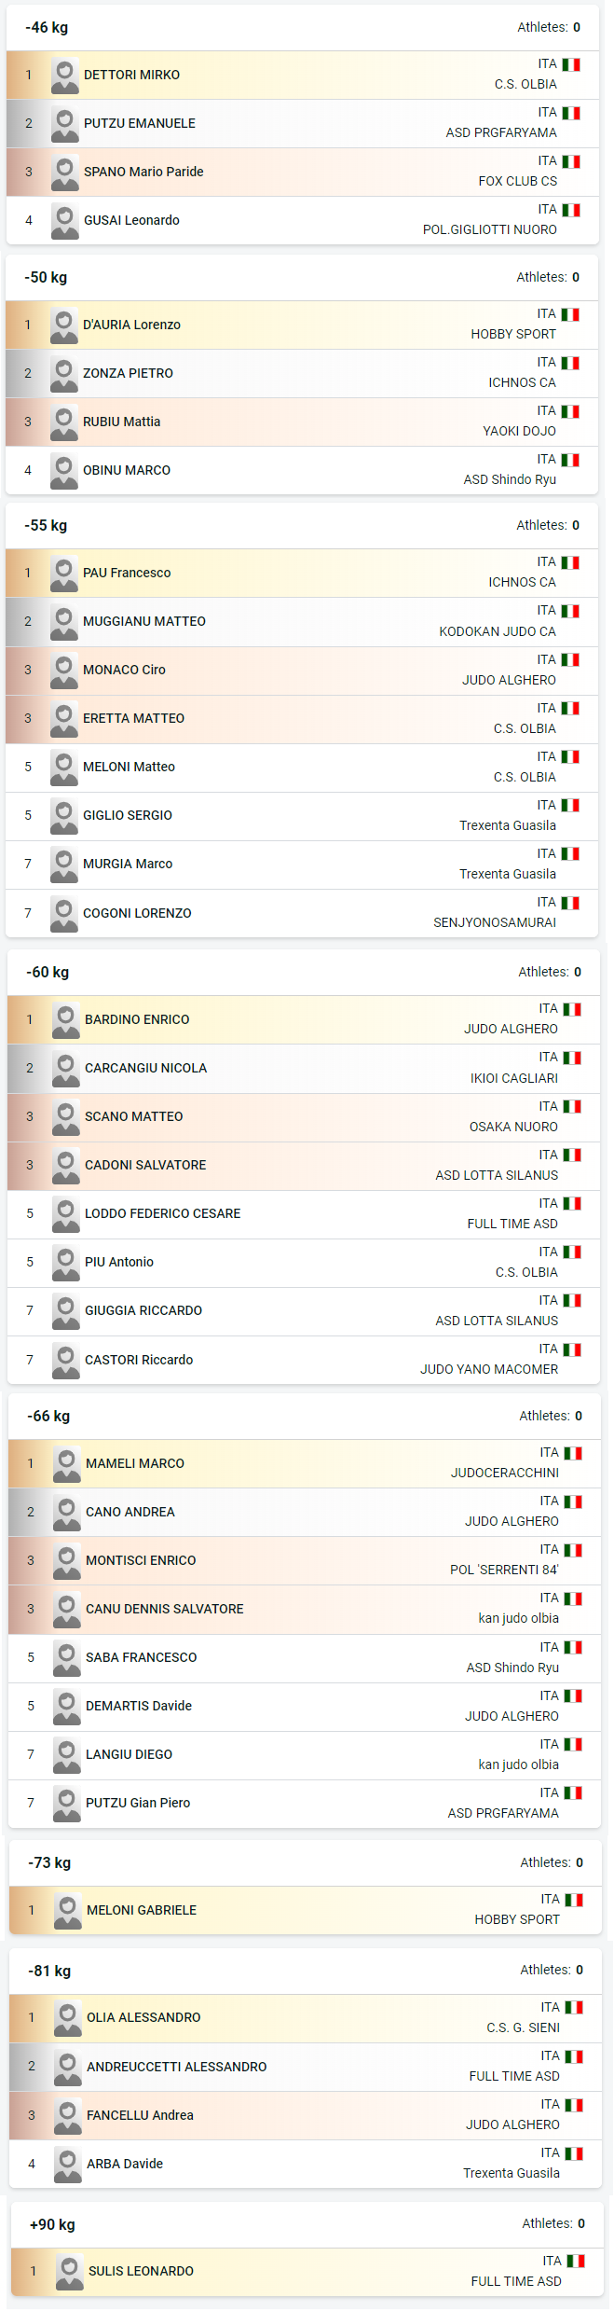Click MAMELI MARCO's profile picture
This screenshot has width=614, height=2311.
[67, 1464]
